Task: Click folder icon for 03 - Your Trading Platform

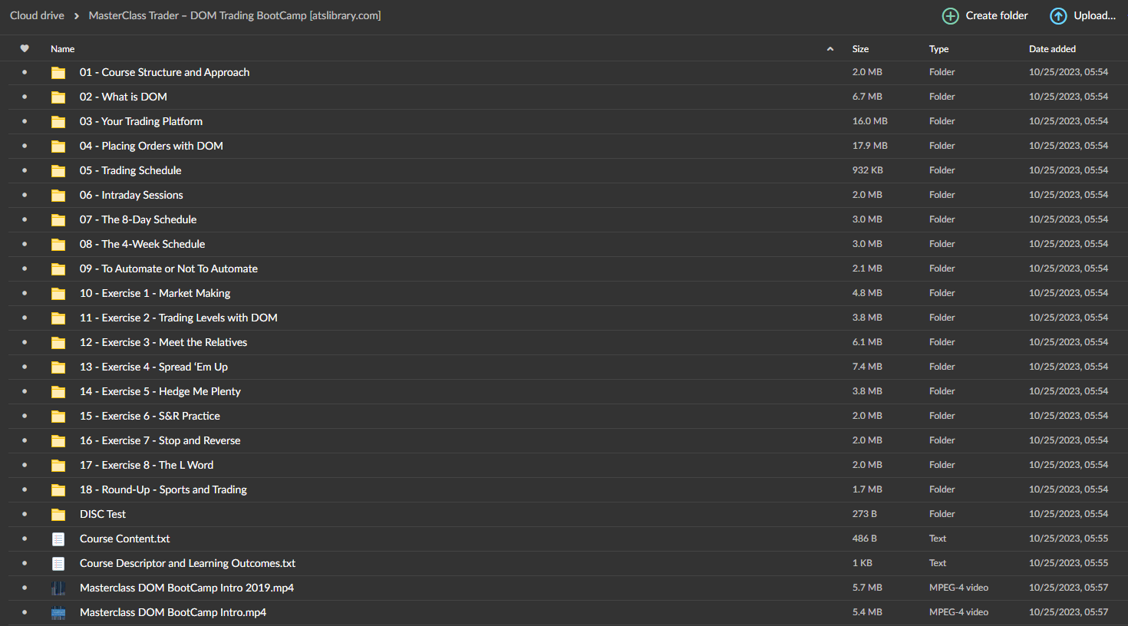Action: coord(58,122)
